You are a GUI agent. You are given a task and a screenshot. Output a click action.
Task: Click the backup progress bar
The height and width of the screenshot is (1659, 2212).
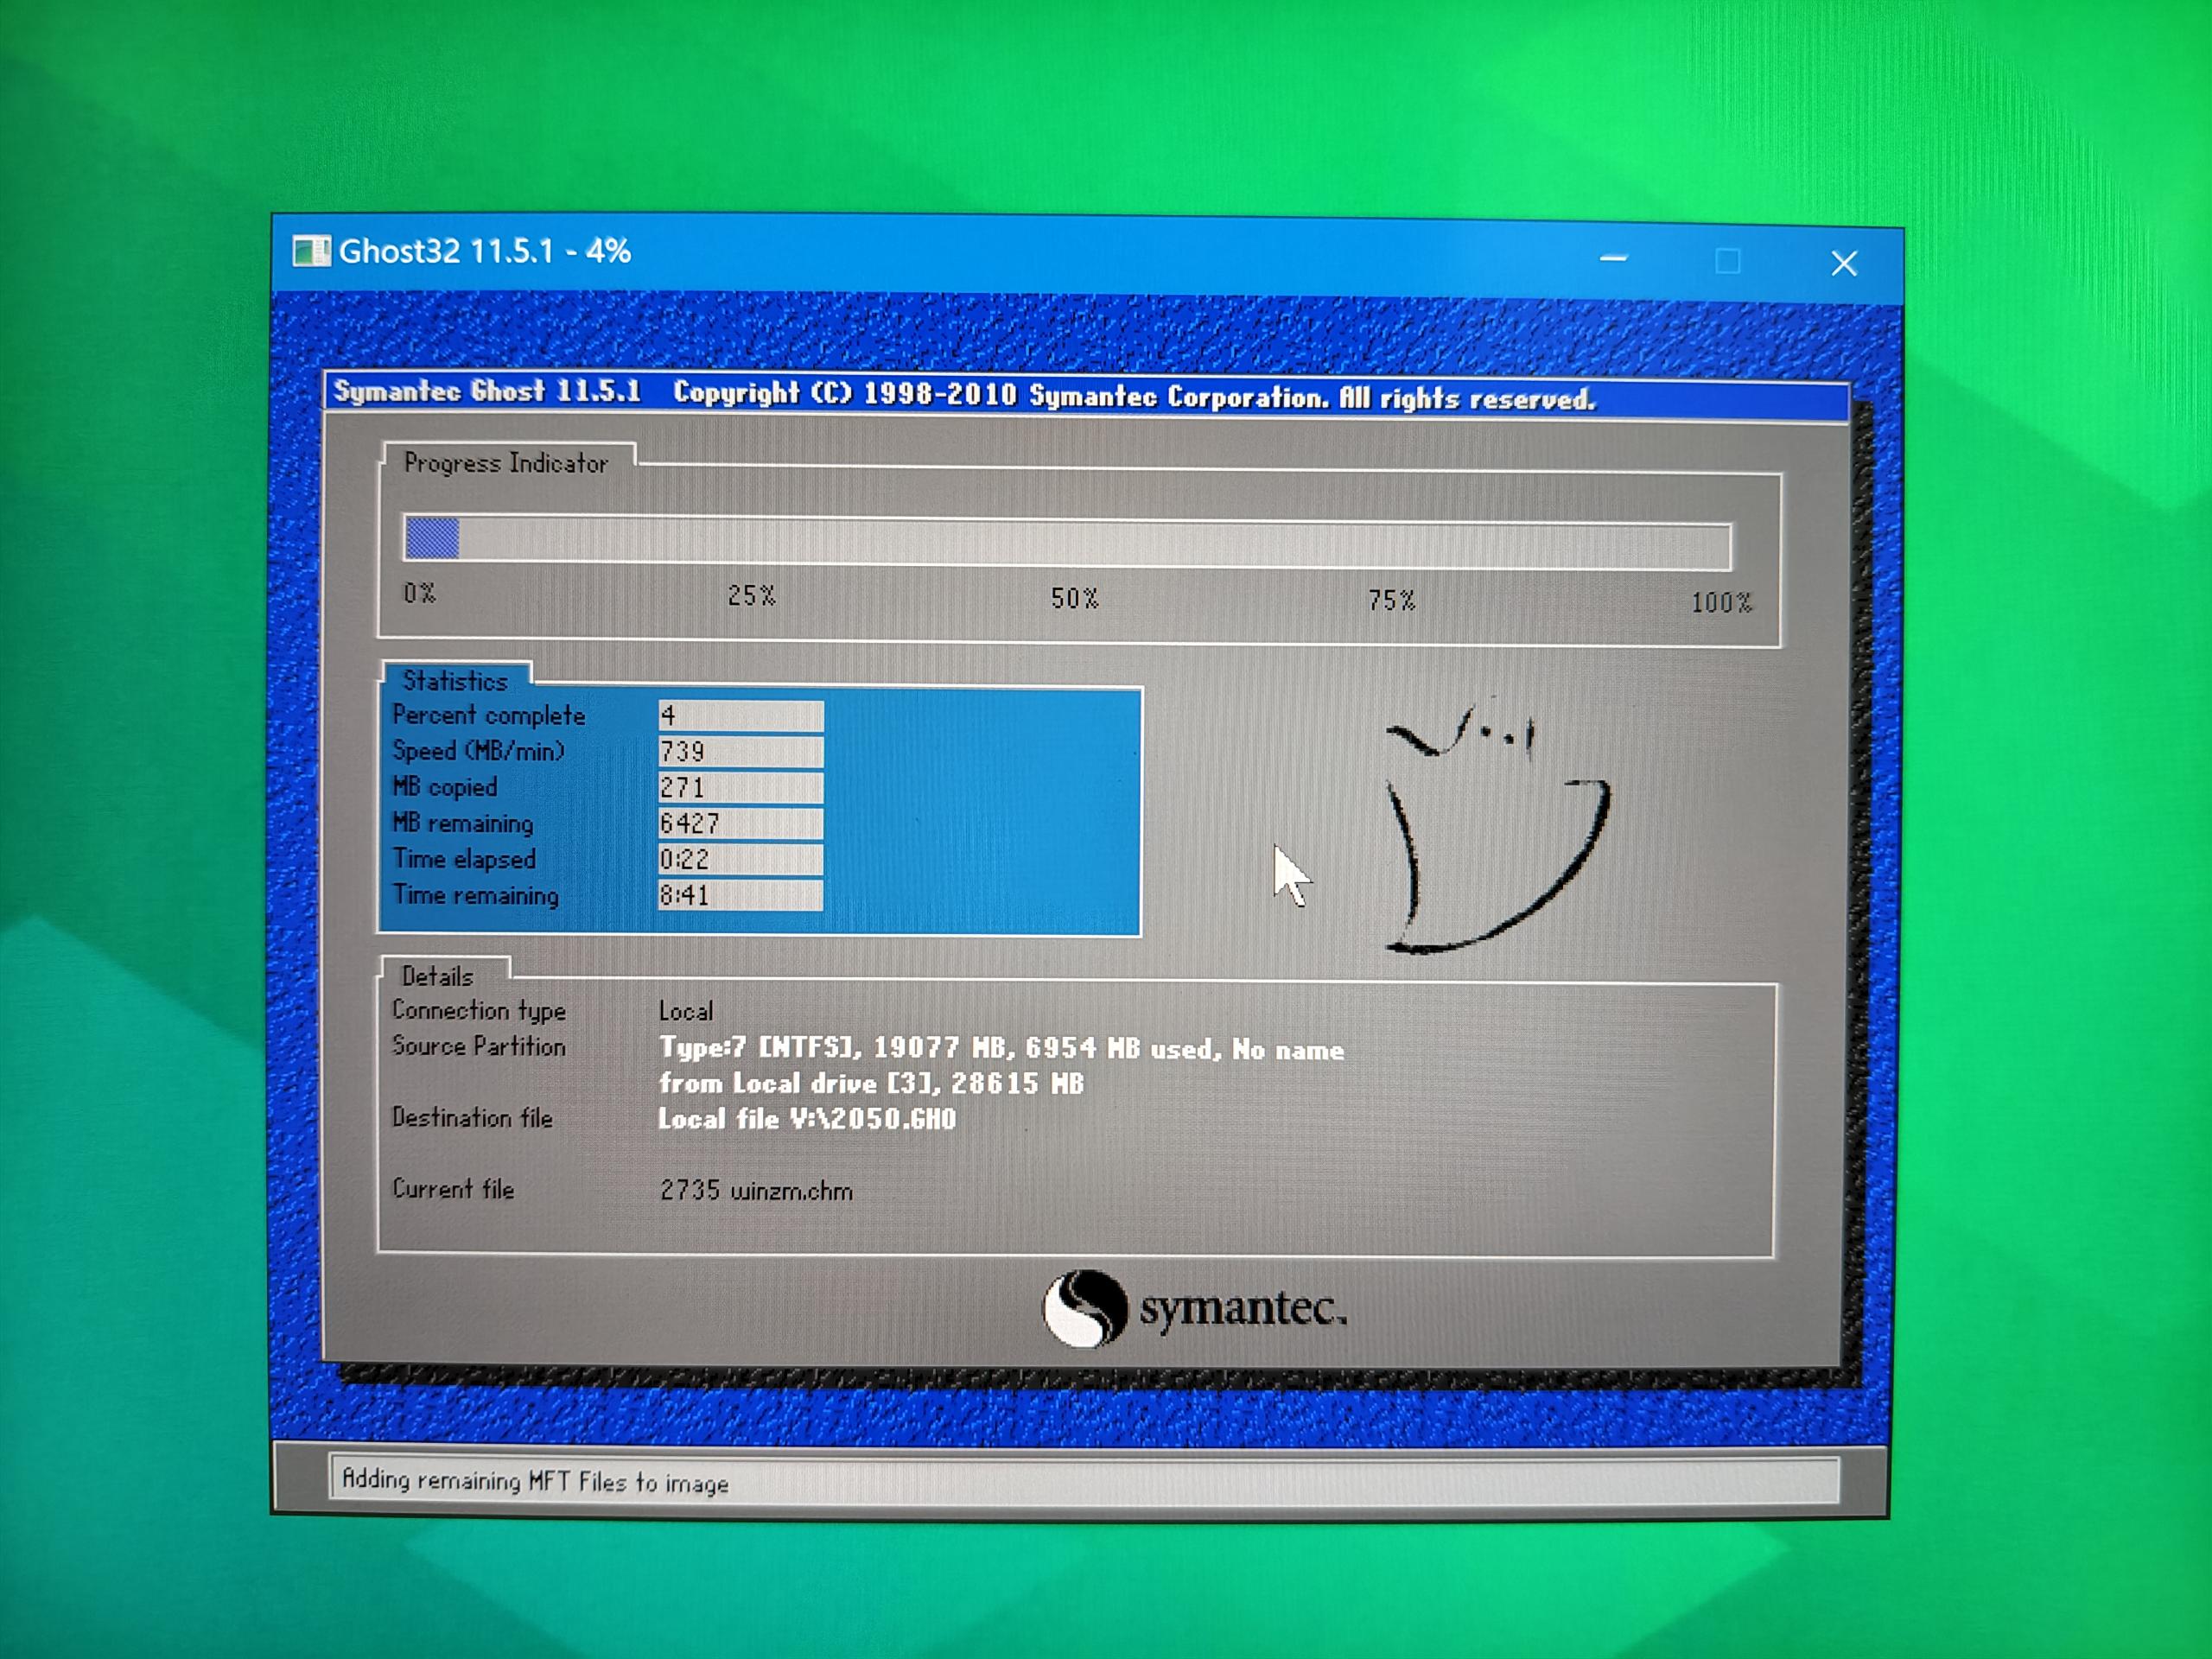(1067, 542)
